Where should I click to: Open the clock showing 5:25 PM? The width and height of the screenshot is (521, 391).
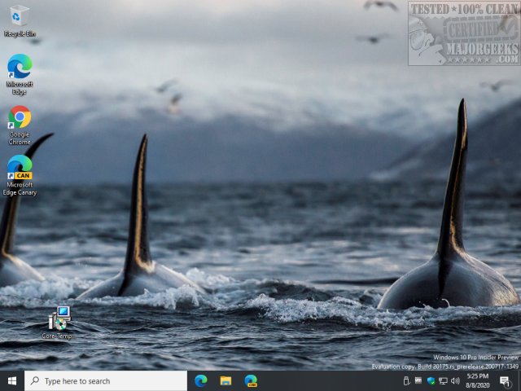coord(478,380)
